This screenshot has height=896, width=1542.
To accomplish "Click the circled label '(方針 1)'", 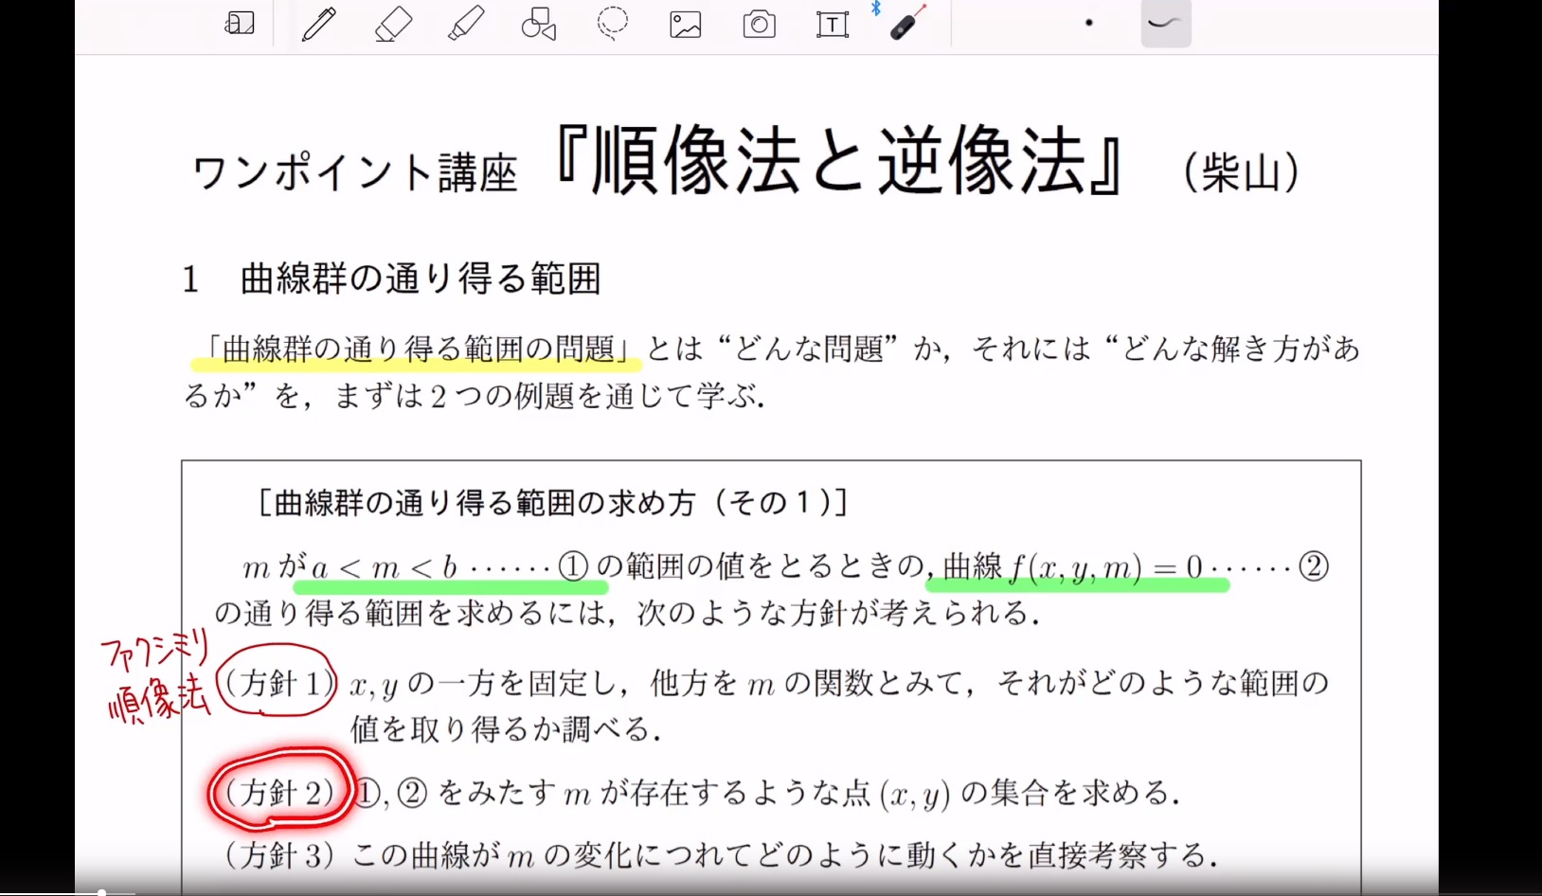I will point(278,683).
